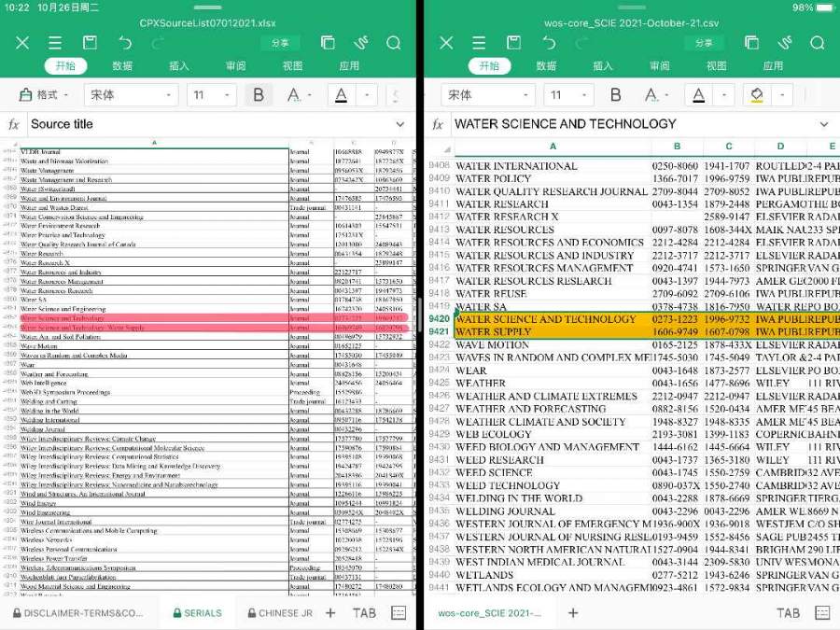Click the save icon in the left workbook
This screenshot has height=630, width=840.
click(90, 43)
